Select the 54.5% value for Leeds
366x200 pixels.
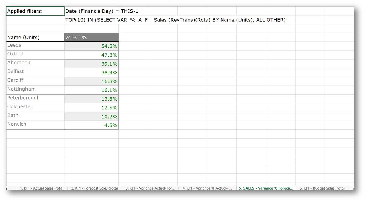coord(91,46)
